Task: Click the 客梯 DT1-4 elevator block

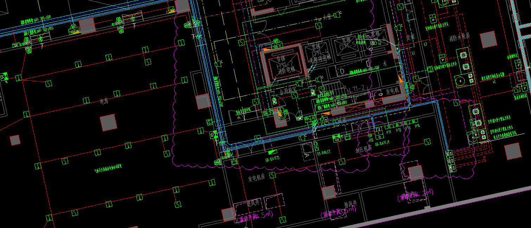Action: 316,53
